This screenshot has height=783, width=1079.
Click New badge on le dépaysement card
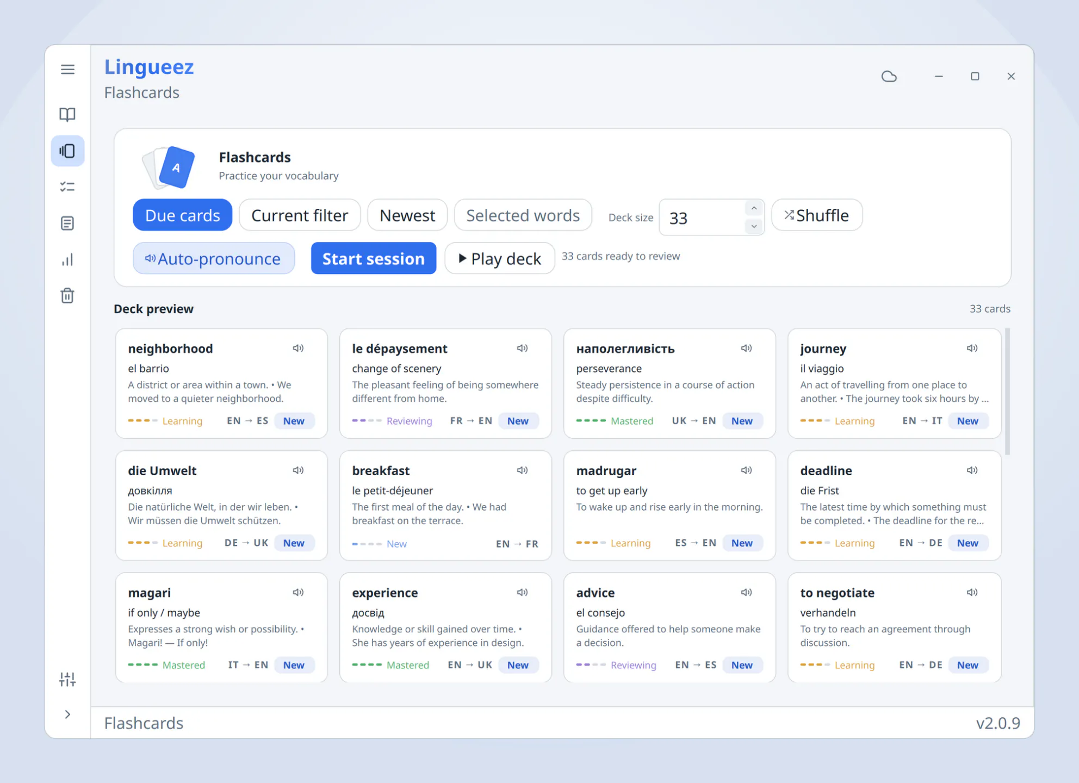pos(518,421)
